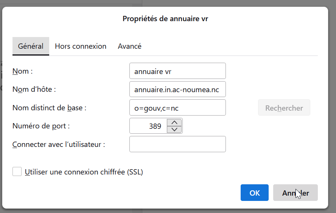
Task: Click the hostname field annuaire.in.ac-noumea.nc
Action: click(177, 90)
